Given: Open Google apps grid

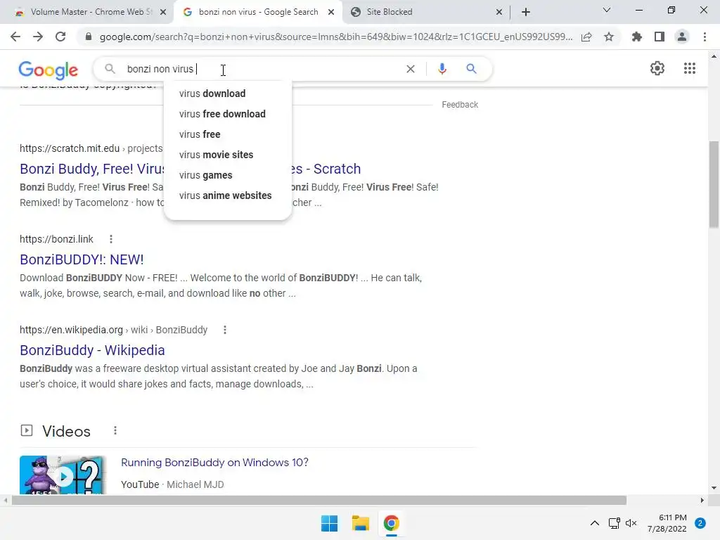Looking at the screenshot, I should [689, 68].
